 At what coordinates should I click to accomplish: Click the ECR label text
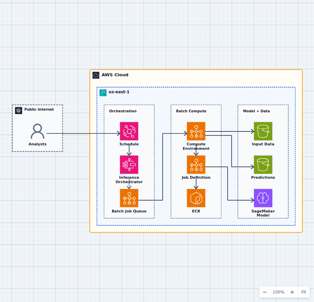tap(196, 211)
